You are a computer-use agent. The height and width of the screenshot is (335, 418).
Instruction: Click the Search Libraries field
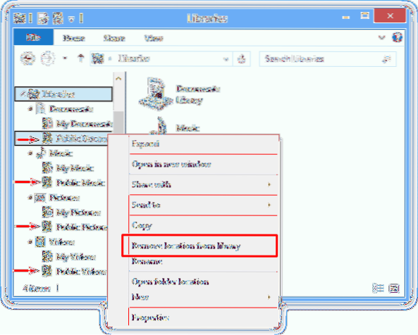coord(327,59)
